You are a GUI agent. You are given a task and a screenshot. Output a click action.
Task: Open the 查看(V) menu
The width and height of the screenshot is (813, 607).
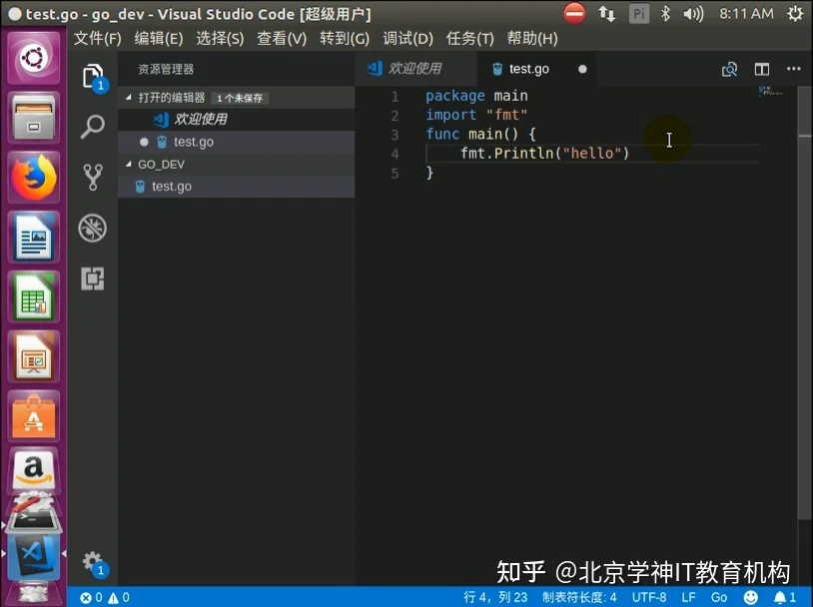[x=282, y=38]
